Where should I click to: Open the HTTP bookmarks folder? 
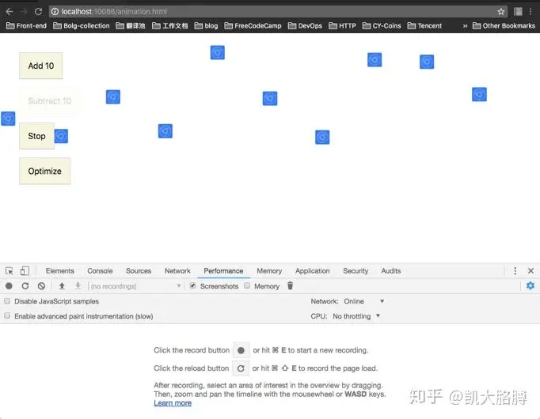pyautogui.click(x=342, y=26)
